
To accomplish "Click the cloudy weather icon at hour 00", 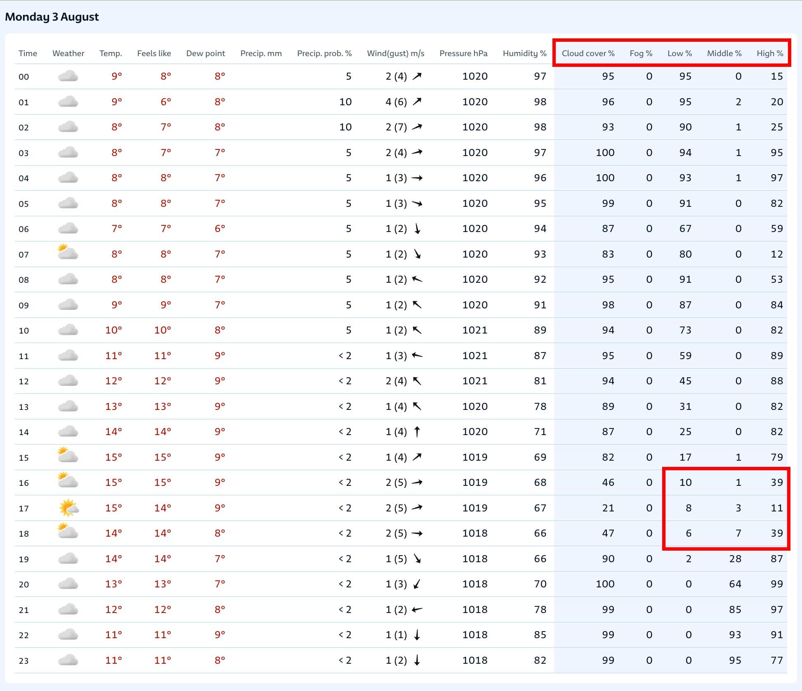I will pos(68,76).
